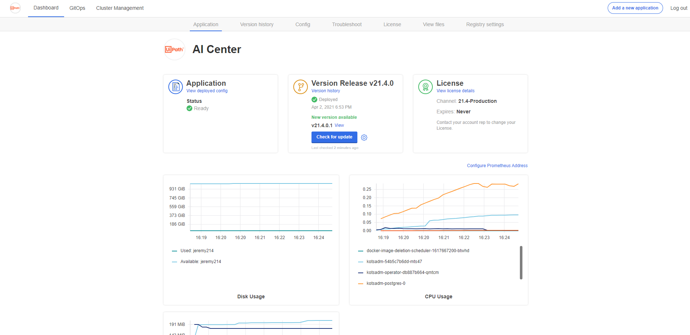Click the AI Center UiPath app logo
Screen dimensions: 690x335
175,49
